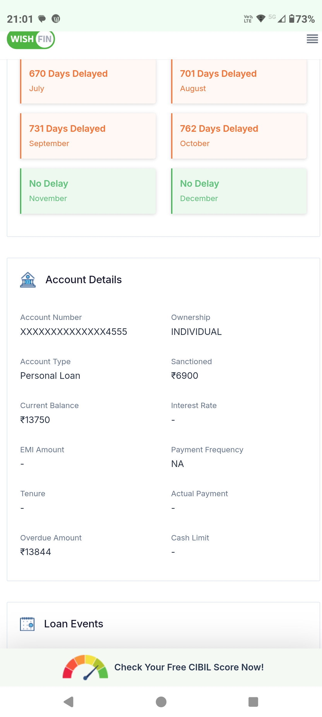322x717 pixels.
Task: Select the 762 Days Delayed October card
Action: click(x=239, y=136)
